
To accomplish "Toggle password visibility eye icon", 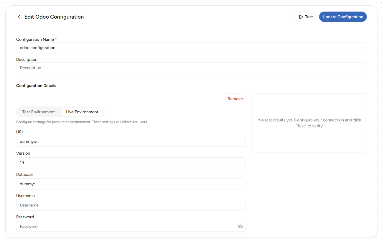I will pos(240,226).
